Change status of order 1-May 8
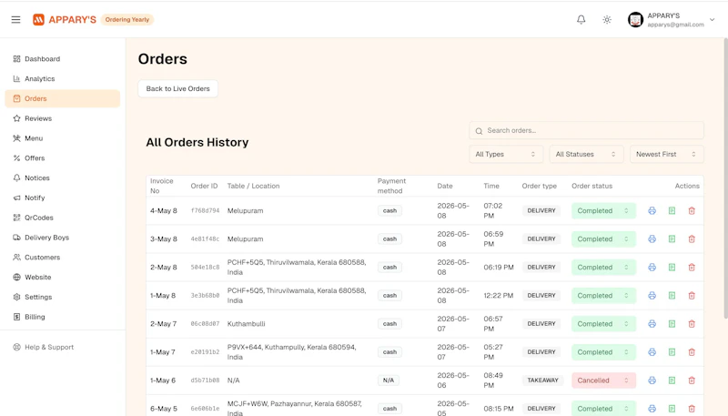The width and height of the screenshot is (728, 416). (603, 296)
